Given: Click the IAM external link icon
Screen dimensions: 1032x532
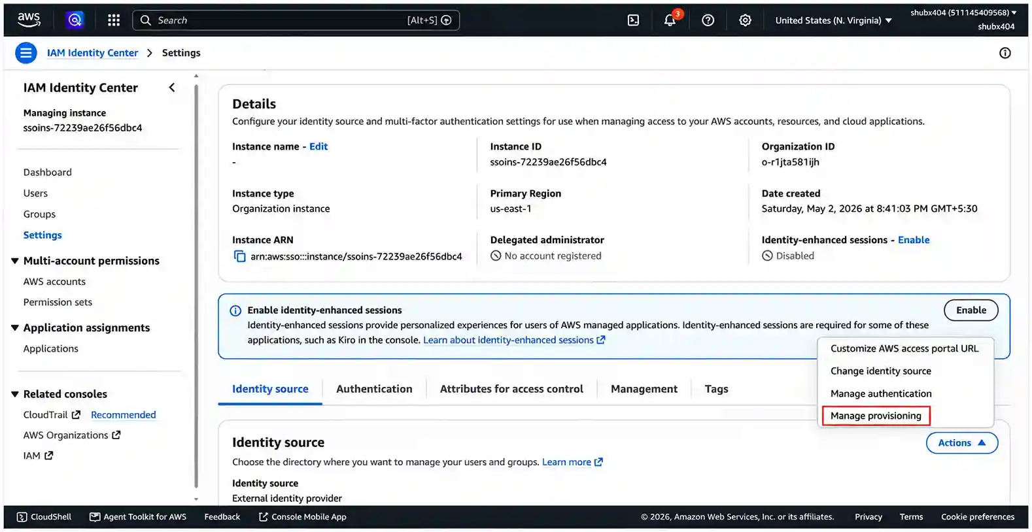Looking at the screenshot, I should [x=48, y=456].
